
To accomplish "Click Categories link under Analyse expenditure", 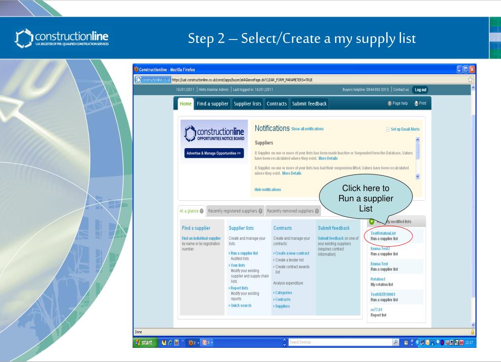I will [x=283, y=293].
